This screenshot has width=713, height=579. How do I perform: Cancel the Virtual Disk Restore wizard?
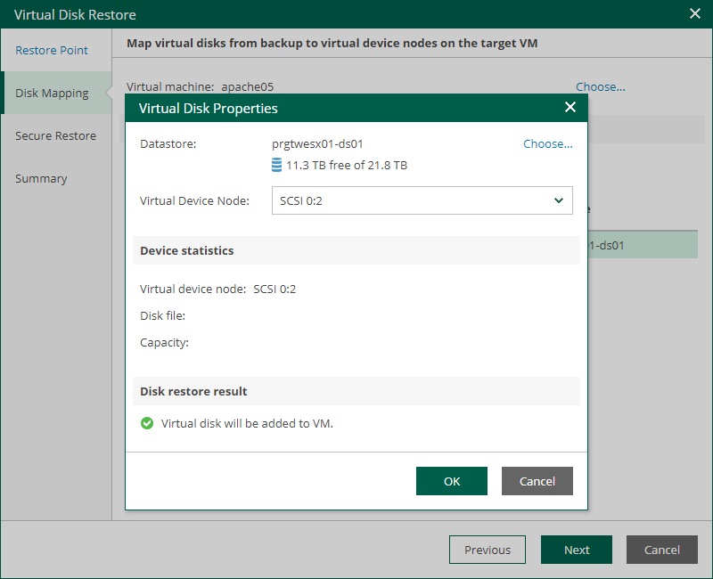pos(661,550)
